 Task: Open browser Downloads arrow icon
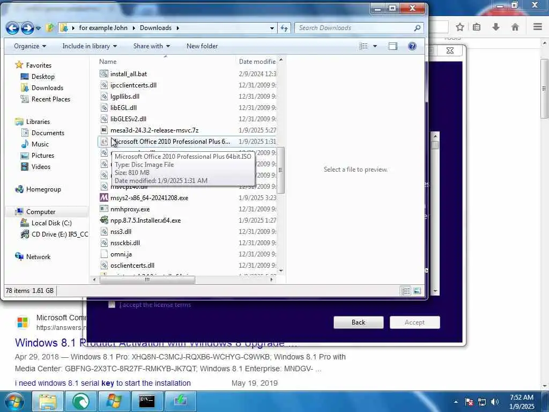[x=495, y=27]
